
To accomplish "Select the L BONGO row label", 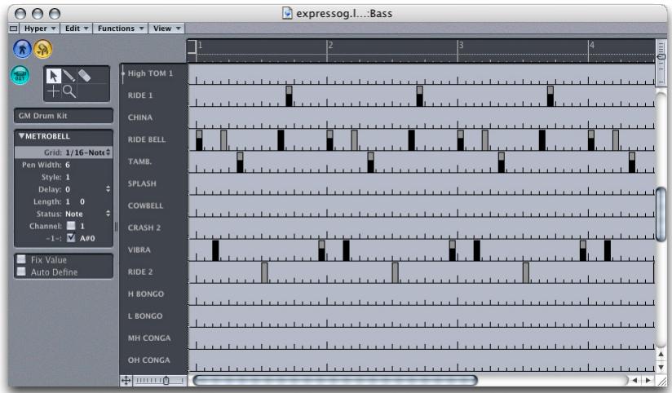I will click(x=145, y=316).
